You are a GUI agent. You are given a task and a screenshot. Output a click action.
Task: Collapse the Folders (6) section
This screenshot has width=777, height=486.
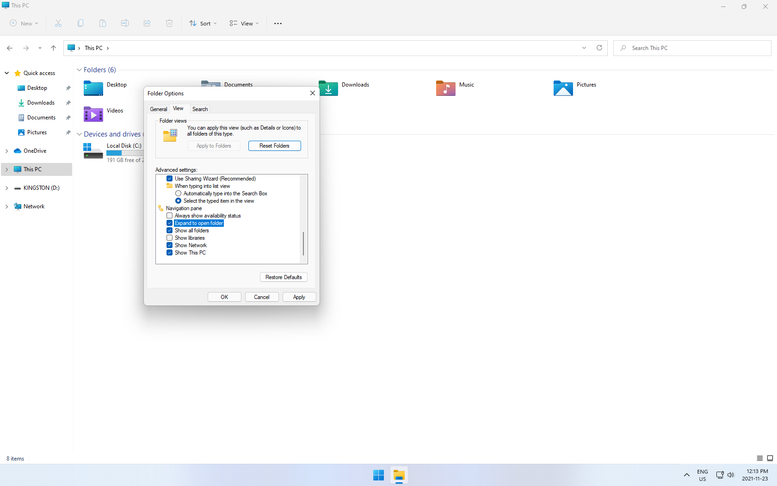point(79,70)
